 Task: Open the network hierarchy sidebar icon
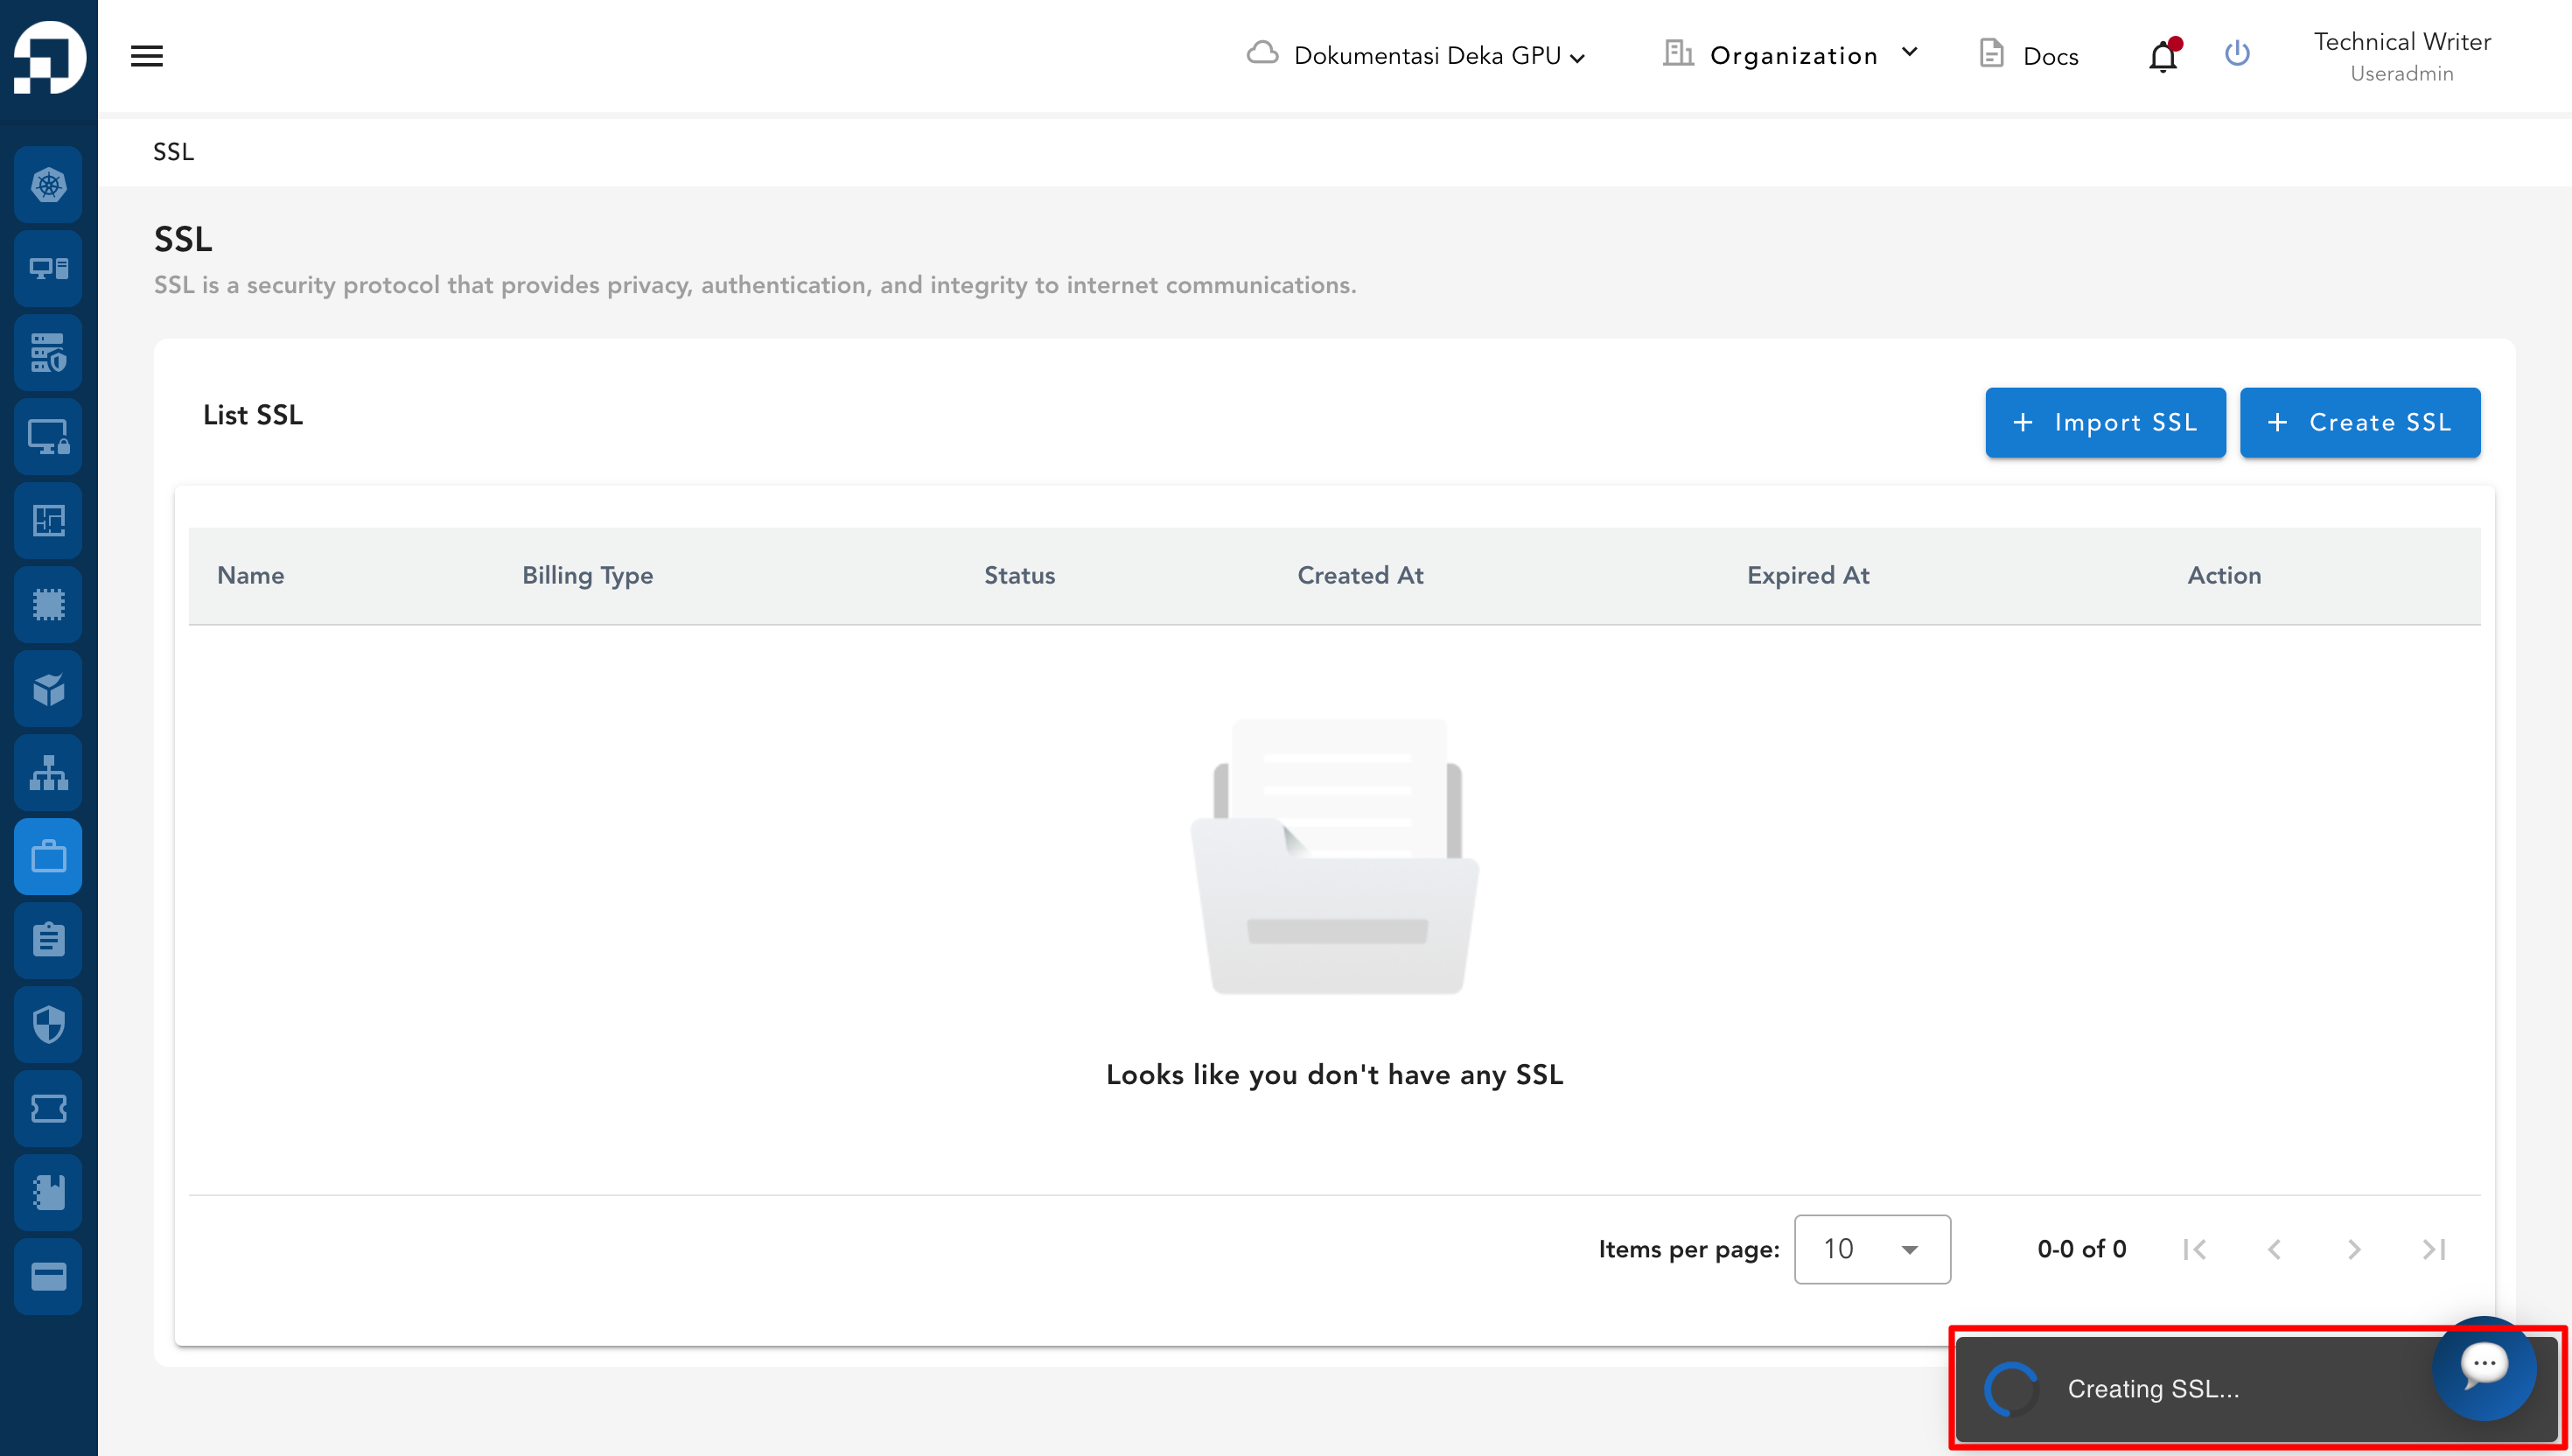coord(48,772)
